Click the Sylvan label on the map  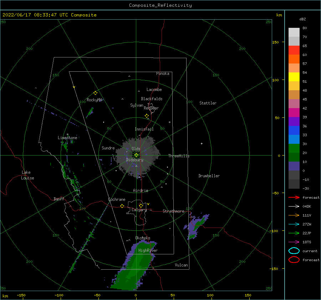pyautogui.click(x=137, y=105)
